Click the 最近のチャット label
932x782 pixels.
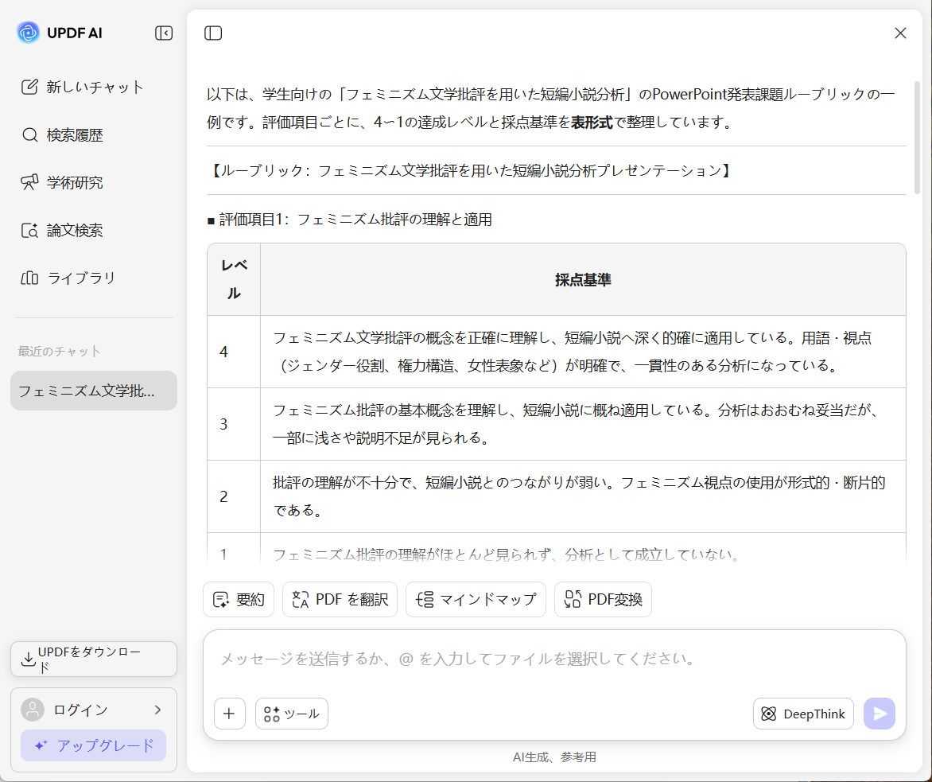(x=59, y=352)
